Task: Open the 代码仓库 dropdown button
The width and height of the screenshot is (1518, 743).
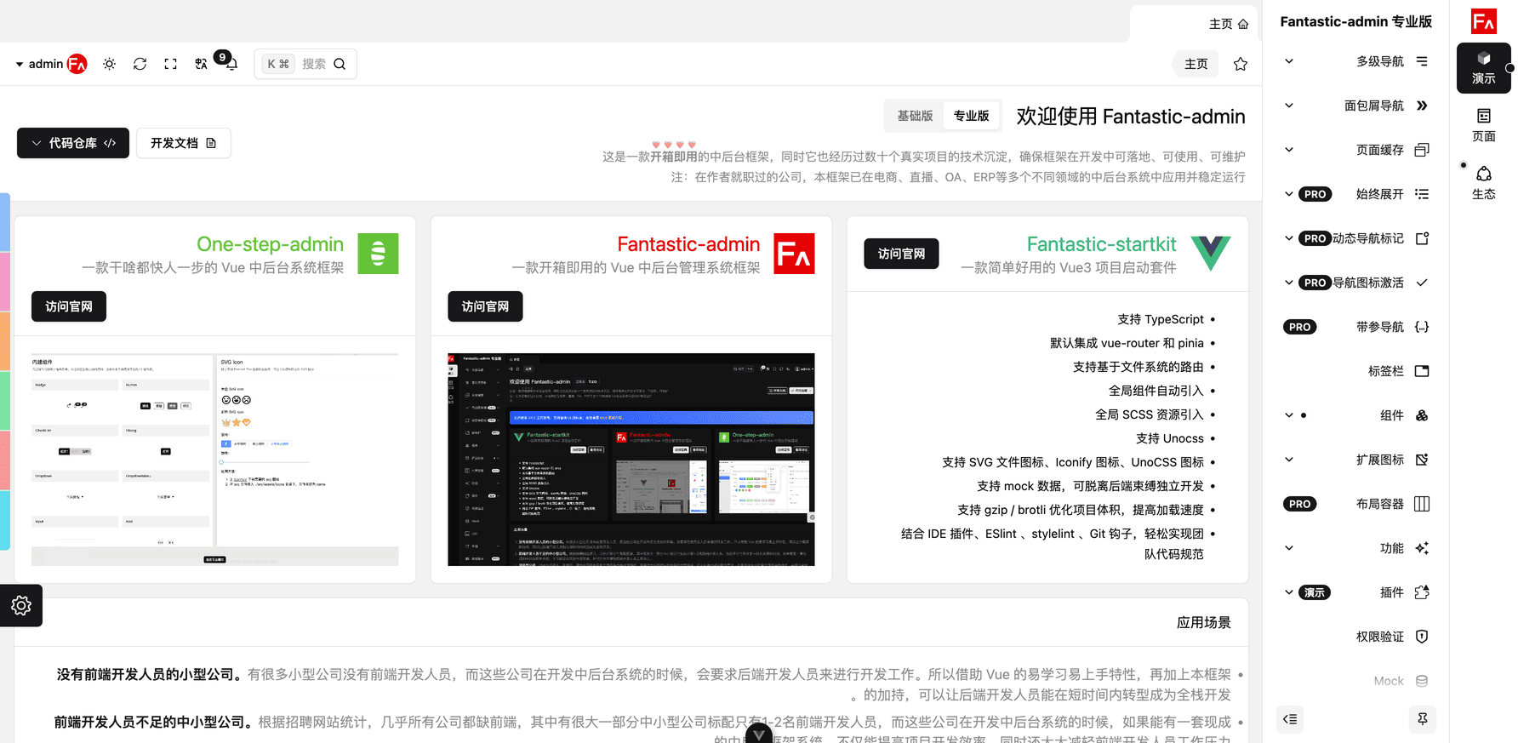Action: [73, 143]
